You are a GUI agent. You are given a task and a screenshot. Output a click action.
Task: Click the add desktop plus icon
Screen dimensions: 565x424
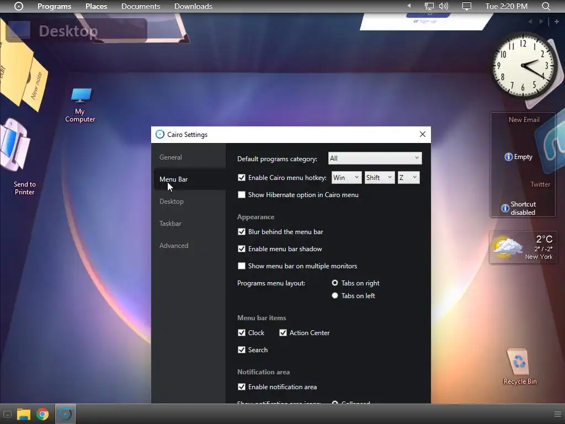coord(556,22)
